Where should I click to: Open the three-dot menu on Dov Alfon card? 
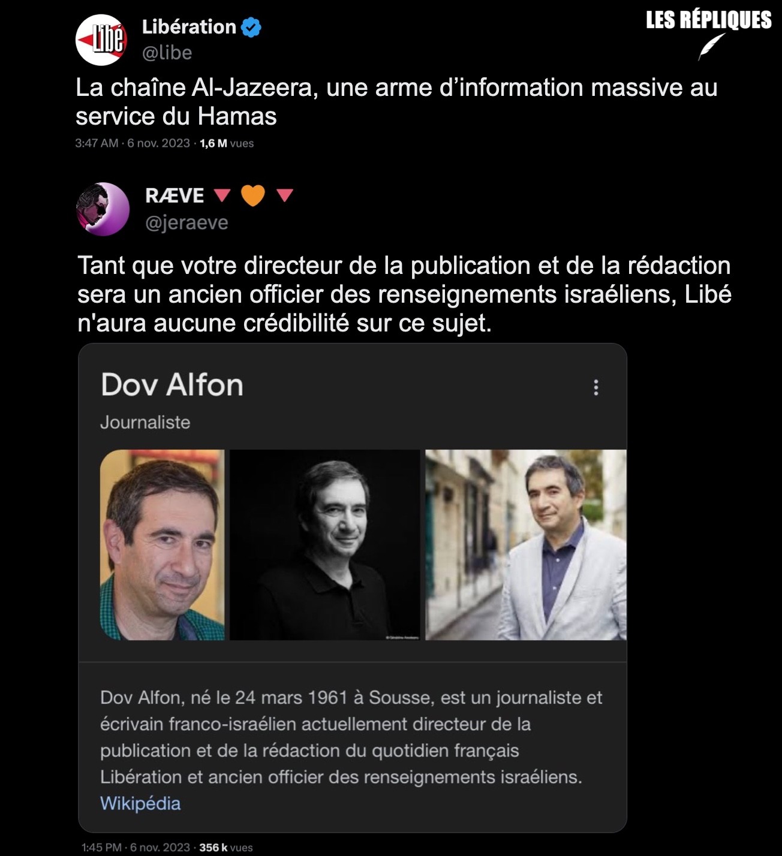[x=595, y=387]
